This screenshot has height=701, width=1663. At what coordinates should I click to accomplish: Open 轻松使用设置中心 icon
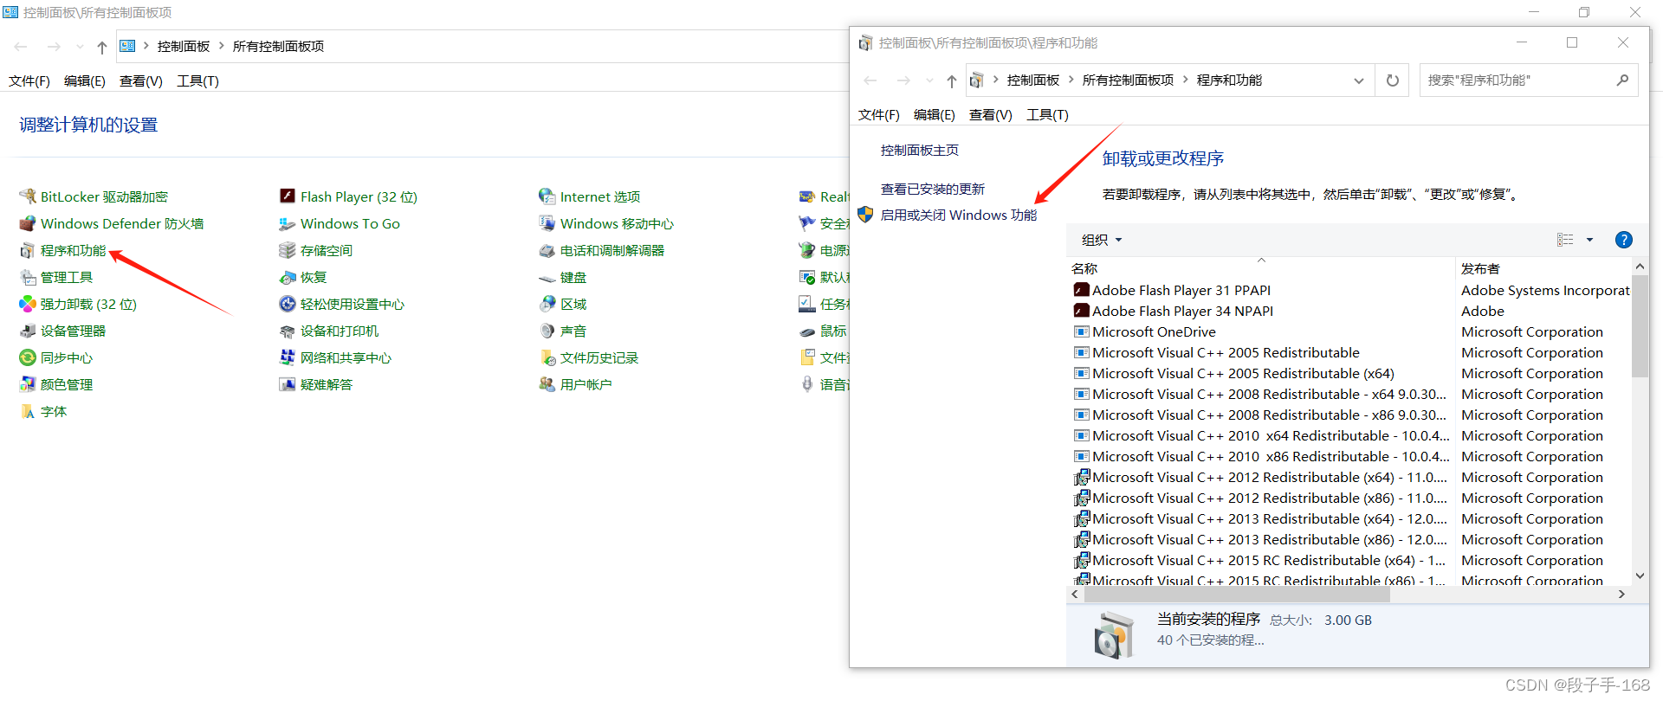[x=288, y=304]
